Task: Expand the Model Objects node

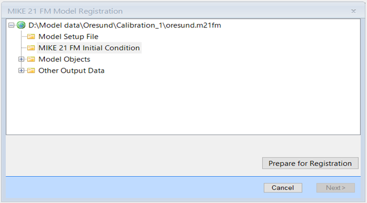Action: (x=21, y=59)
